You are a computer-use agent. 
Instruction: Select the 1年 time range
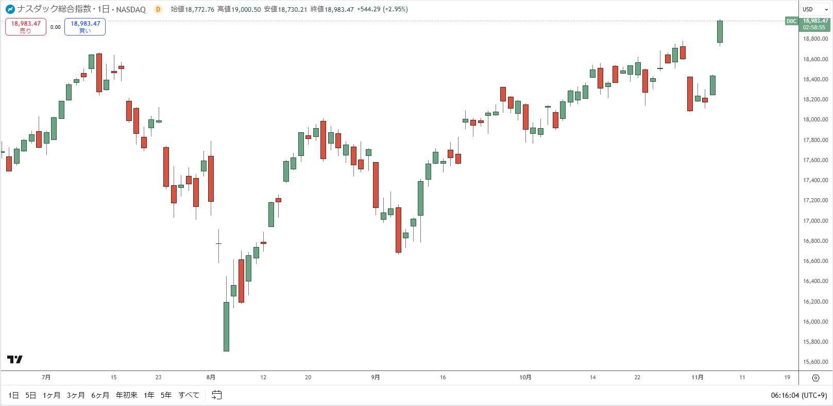tap(149, 395)
